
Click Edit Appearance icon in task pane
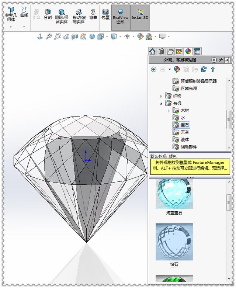click(x=177, y=69)
